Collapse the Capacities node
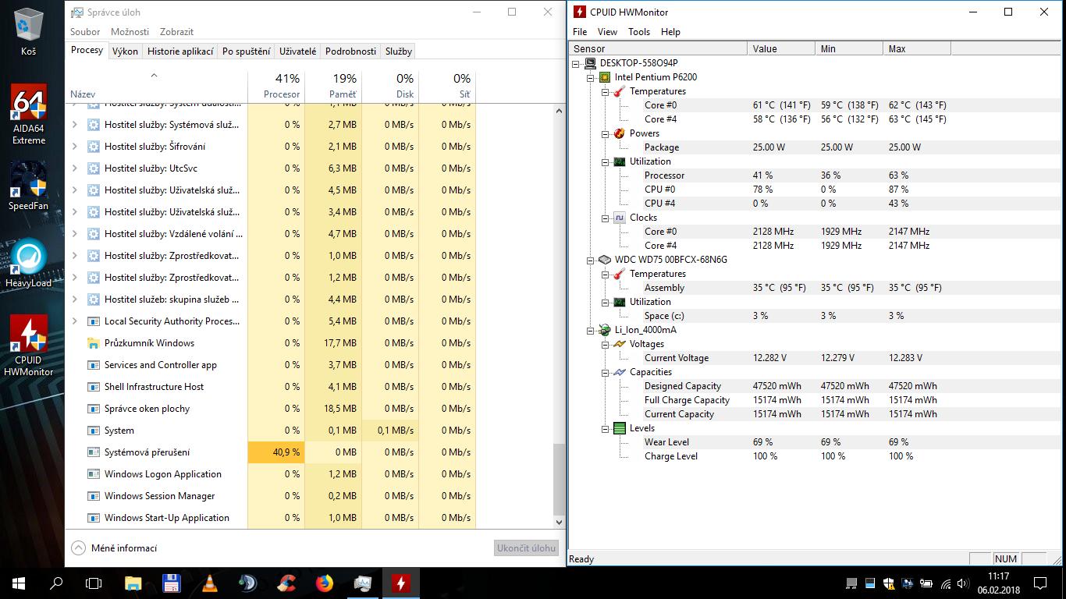1066x599 pixels. click(x=606, y=372)
